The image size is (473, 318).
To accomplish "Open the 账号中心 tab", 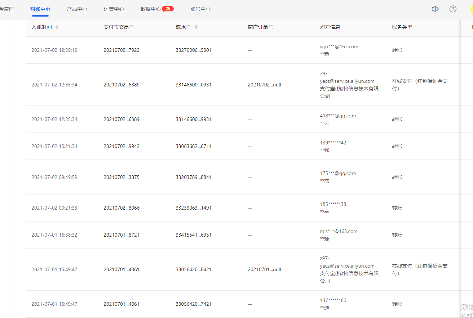I will [x=200, y=9].
